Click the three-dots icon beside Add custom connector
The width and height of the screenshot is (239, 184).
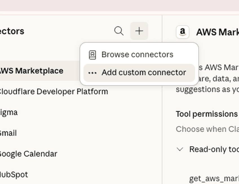pos(92,73)
